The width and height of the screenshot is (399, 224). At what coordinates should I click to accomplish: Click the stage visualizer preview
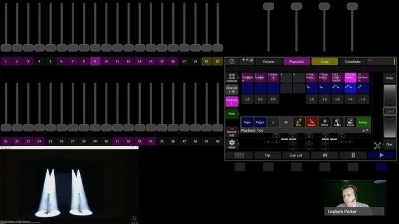pyautogui.click(x=69, y=185)
